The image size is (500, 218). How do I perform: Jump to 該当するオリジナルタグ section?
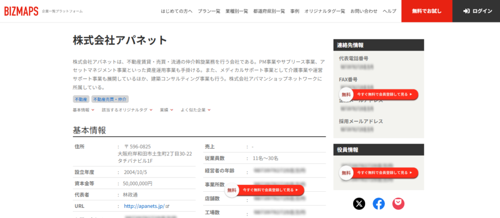click(x=127, y=110)
